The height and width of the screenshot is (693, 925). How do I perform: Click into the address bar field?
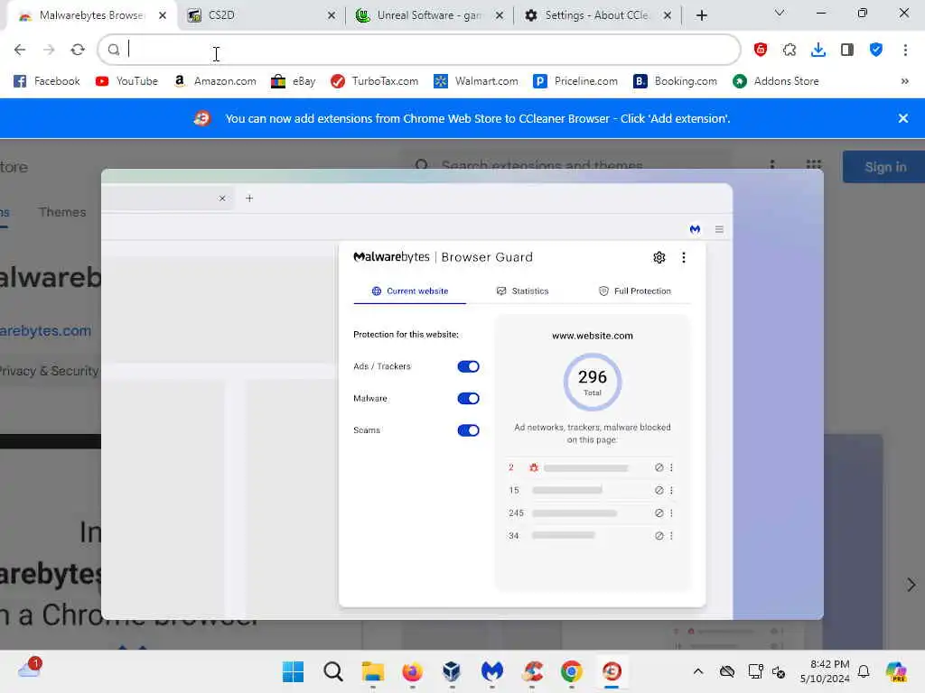click(419, 50)
